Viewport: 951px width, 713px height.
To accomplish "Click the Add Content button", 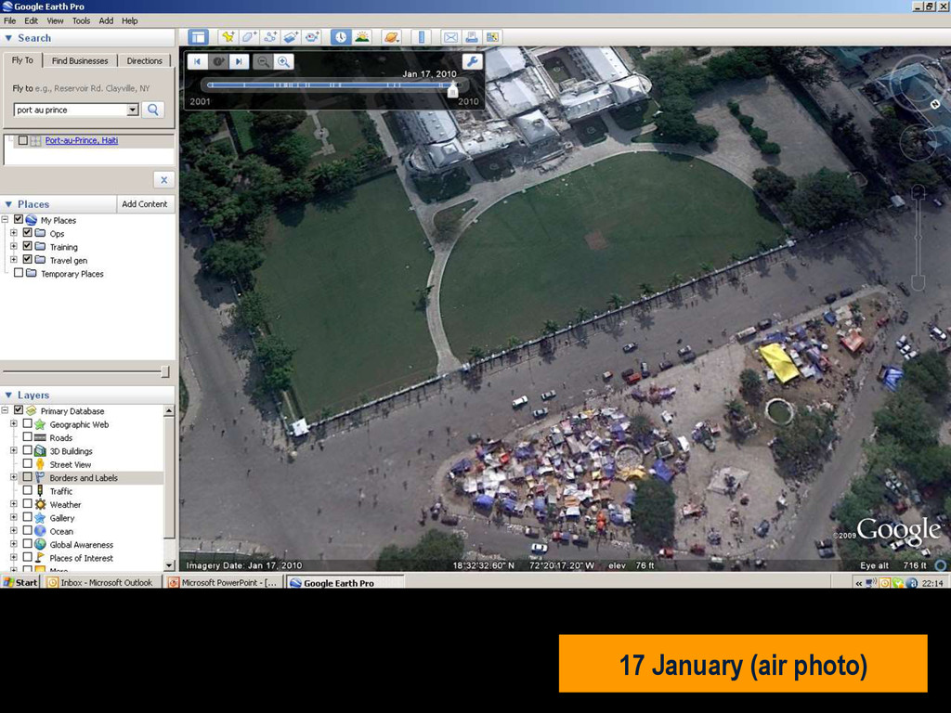I will click(x=144, y=204).
